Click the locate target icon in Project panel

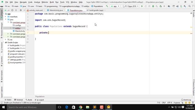[x=12, y=10]
